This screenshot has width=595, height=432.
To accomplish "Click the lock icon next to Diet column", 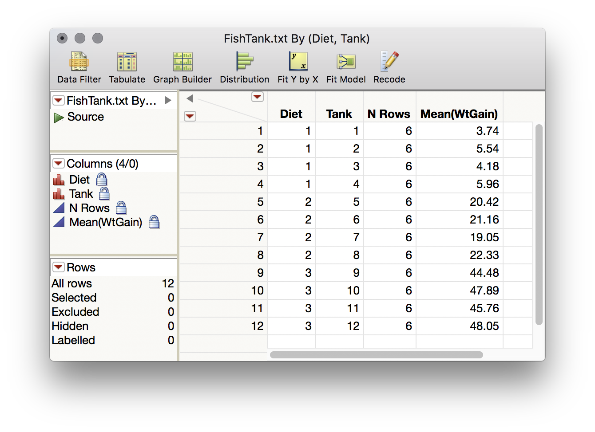I will tap(102, 180).
